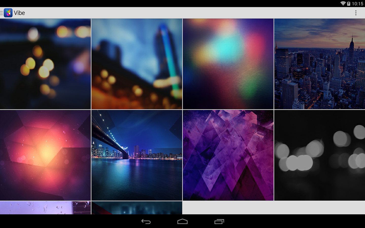The width and height of the screenshot is (365, 228).
Task: Choose the purple geometric triangles wallpaper
Action: pyautogui.click(x=228, y=155)
